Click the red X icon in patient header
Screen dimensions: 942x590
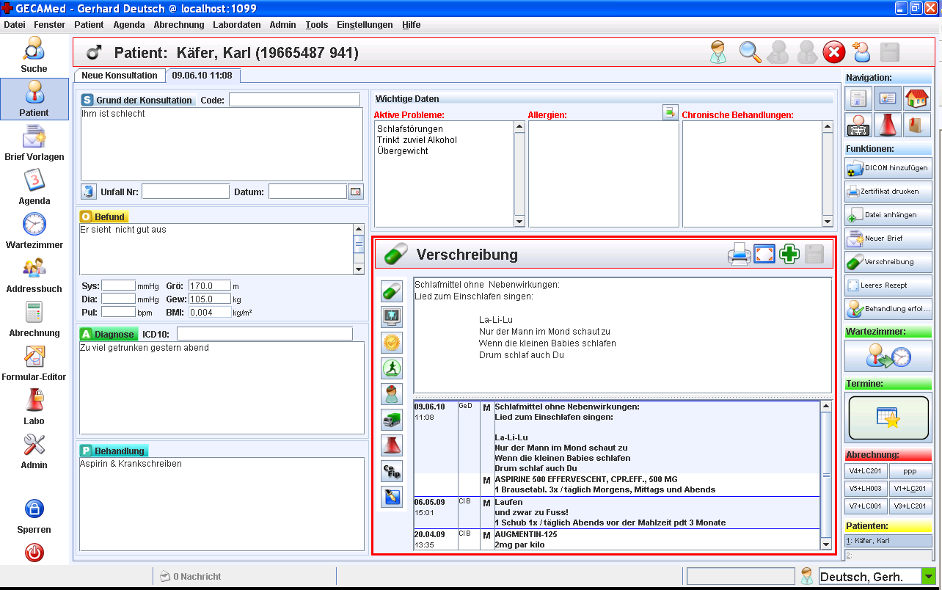[x=833, y=53]
